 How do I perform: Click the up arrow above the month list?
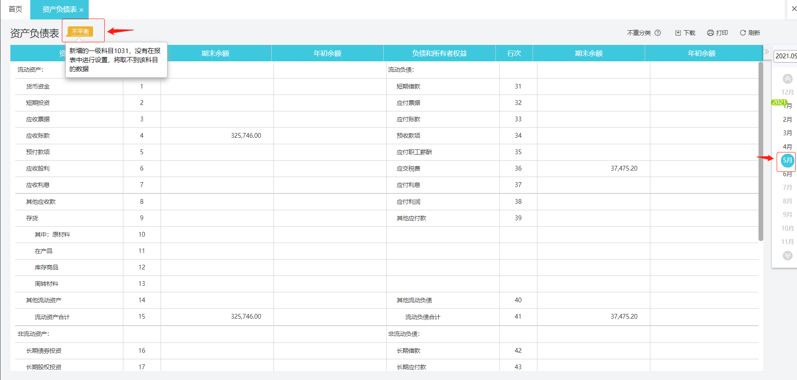[x=787, y=79]
